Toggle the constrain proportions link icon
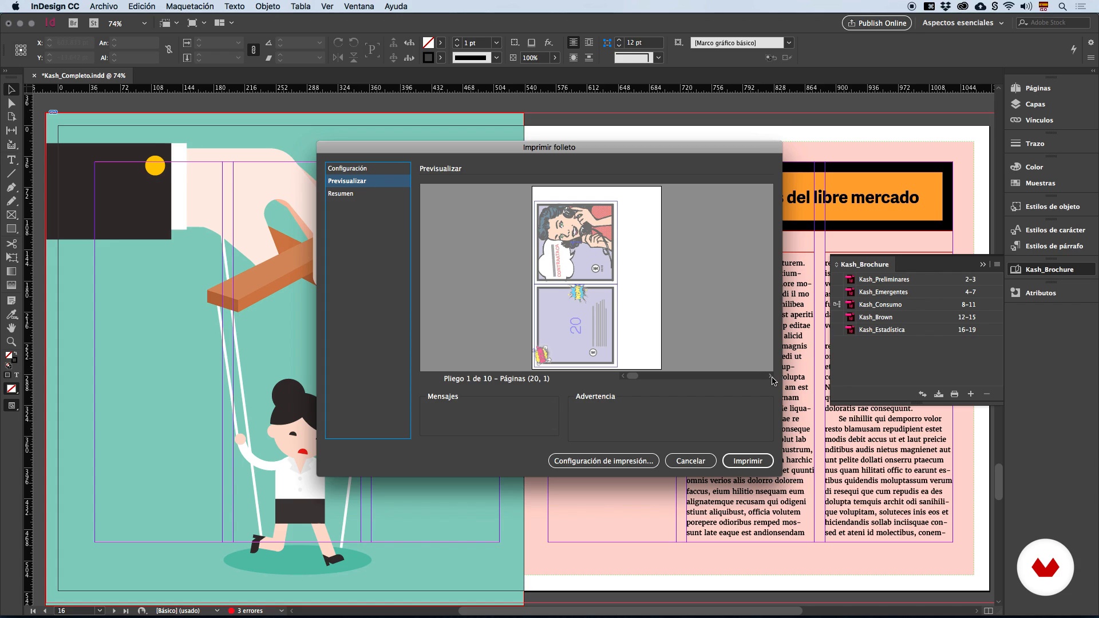 (x=169, y=50)
